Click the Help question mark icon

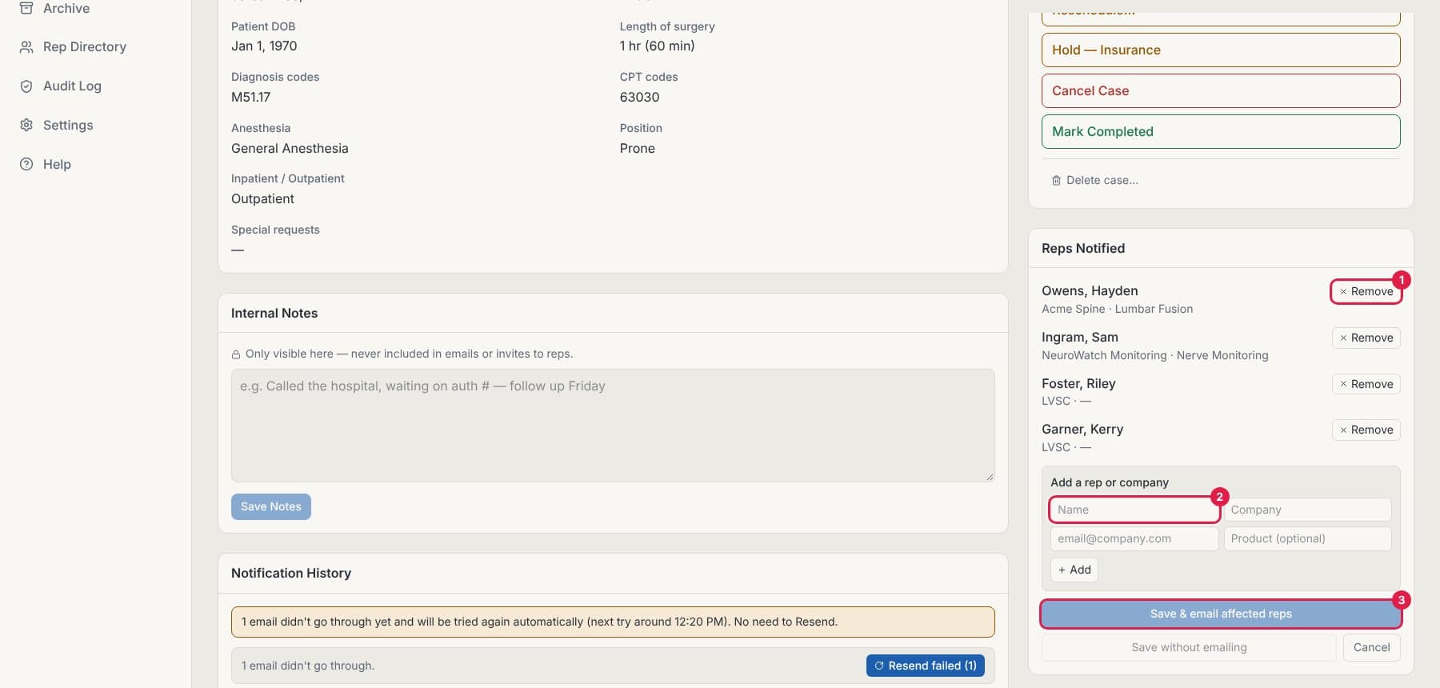[26, 165]
